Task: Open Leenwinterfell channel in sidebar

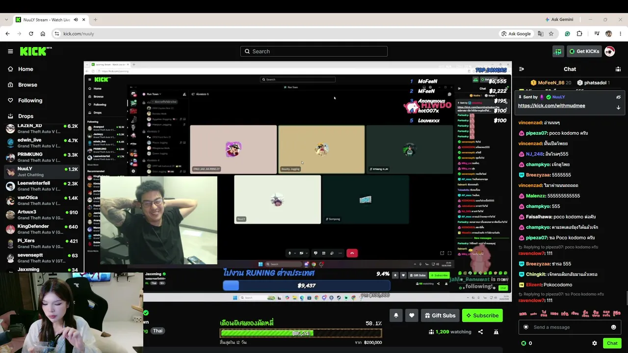Action: click(x=42, y=186)
